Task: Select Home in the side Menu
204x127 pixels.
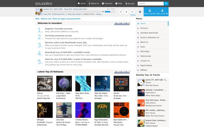Action: (x=152, y=23)
